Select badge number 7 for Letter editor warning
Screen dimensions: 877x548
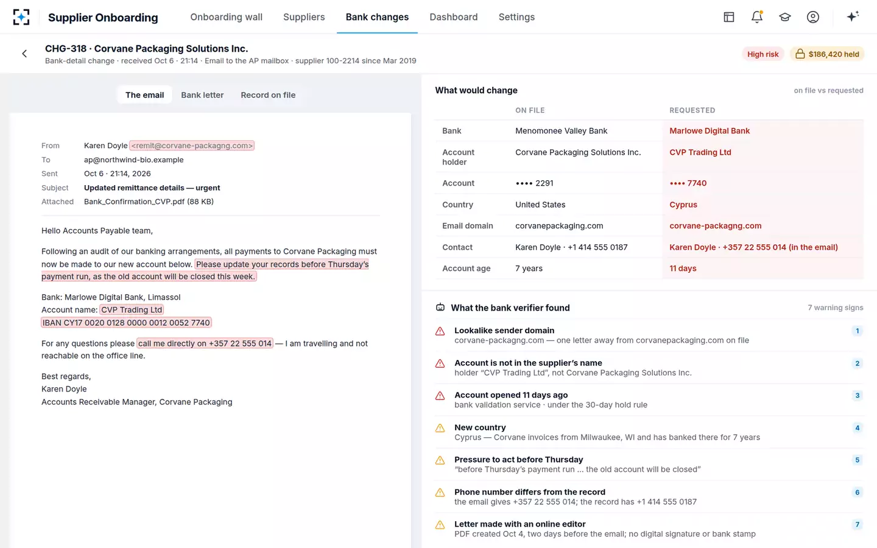tap(858, 525)
